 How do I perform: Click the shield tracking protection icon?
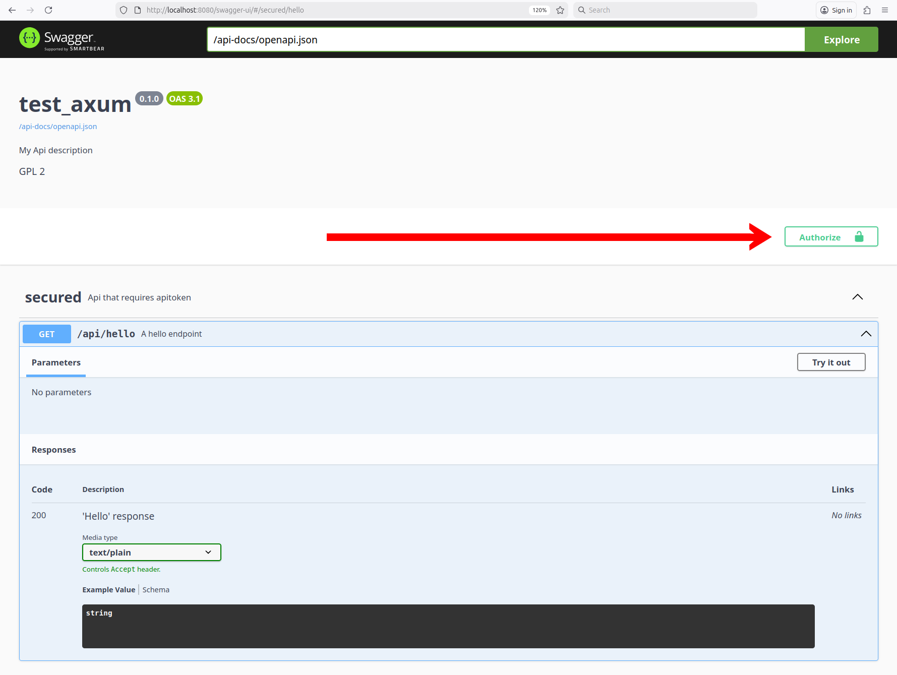pos(124,10)
